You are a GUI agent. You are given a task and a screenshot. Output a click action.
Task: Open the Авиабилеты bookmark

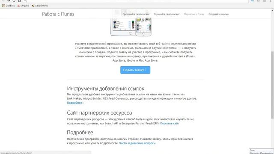(40, 6)
